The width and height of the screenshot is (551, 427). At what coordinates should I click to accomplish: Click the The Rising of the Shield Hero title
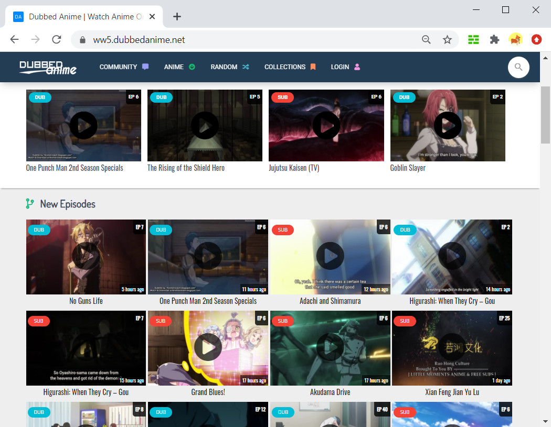tap(186, 168)
